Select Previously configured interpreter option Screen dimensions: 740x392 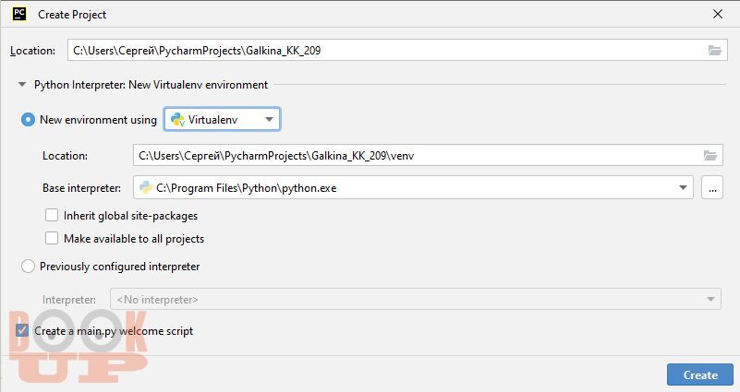pos(28,267)
